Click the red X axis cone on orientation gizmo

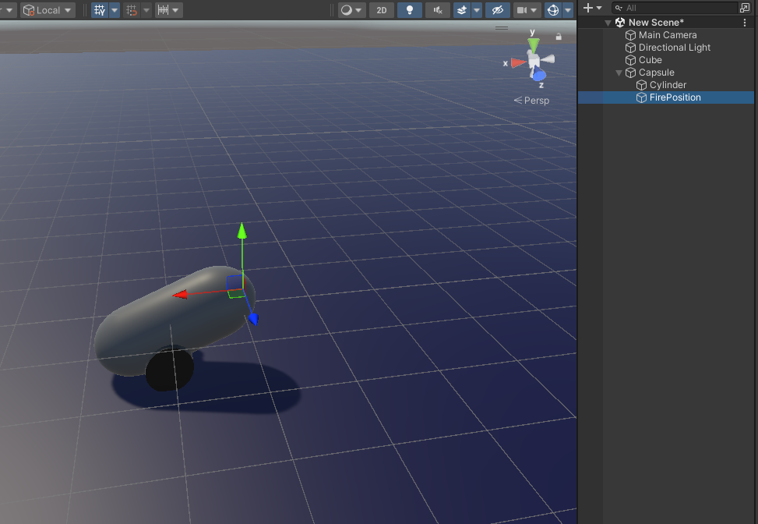tap(518, 62)
